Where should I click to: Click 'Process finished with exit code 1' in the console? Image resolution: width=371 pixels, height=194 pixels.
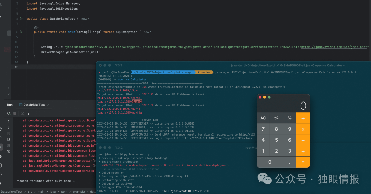coord(45,181)
